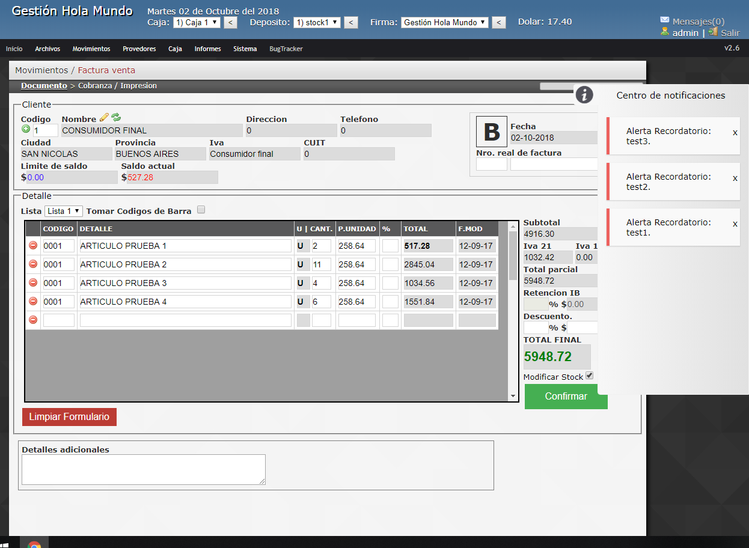Click the Limpiar Formulario button
Screen dimensions: 749x548
(69, 417)
